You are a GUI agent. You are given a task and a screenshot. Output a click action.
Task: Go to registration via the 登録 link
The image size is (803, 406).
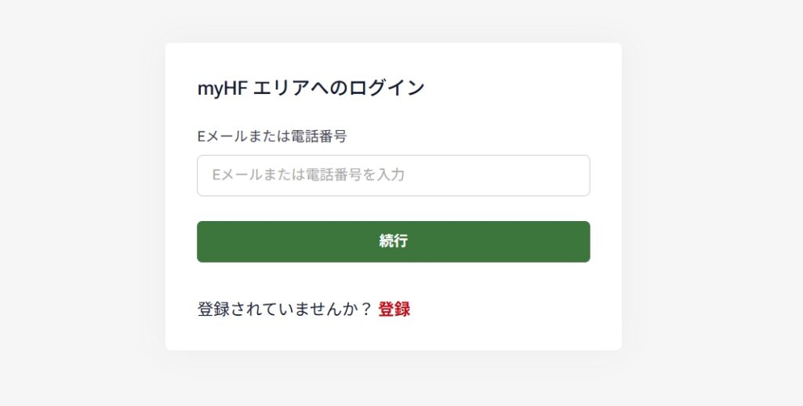394,310
